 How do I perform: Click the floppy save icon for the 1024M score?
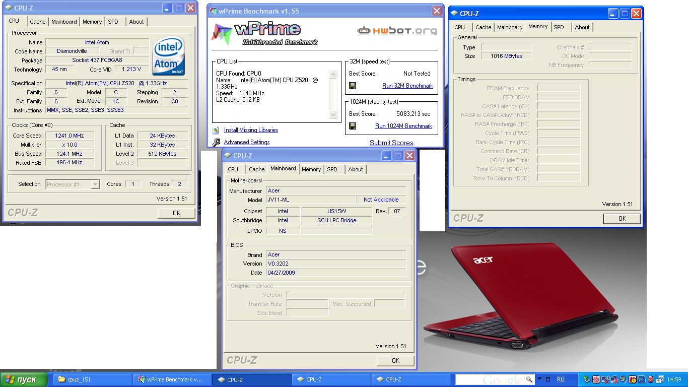click(353, 126)
